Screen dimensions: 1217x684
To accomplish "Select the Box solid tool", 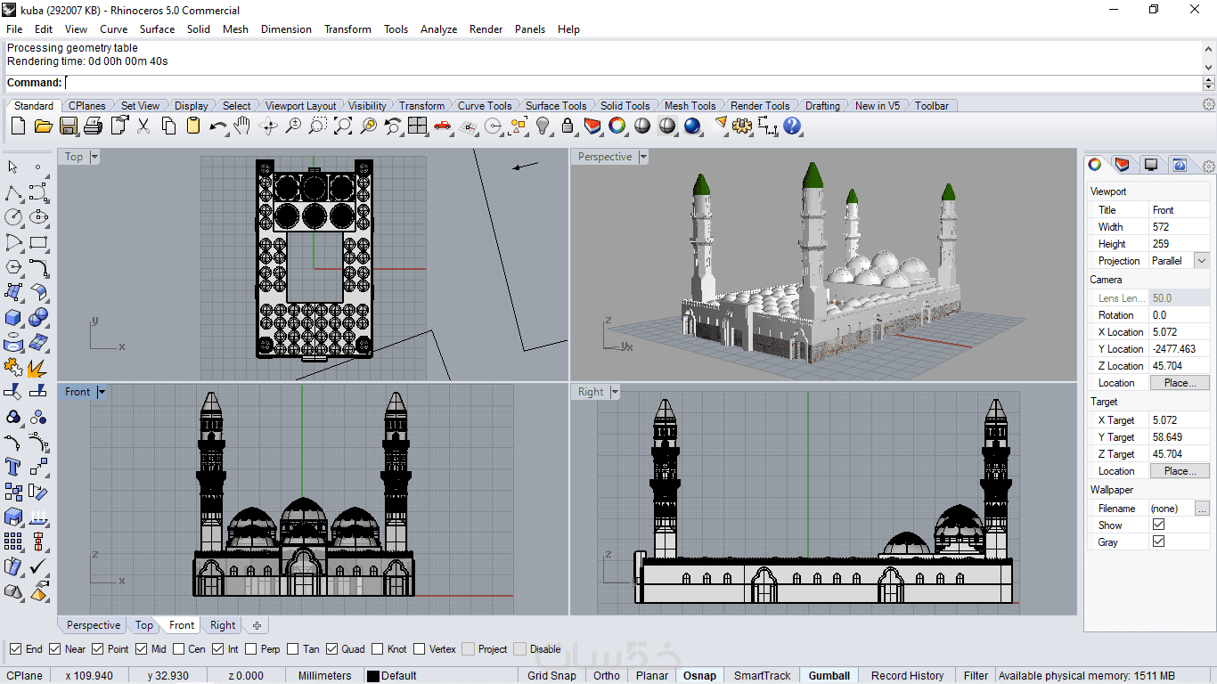I will (13, 318).
